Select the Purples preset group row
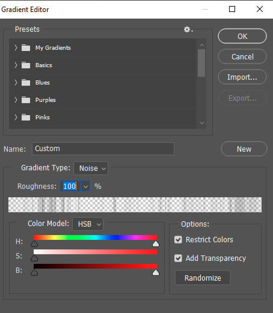The width and height of the screenshot is (273, 313). 103,100
